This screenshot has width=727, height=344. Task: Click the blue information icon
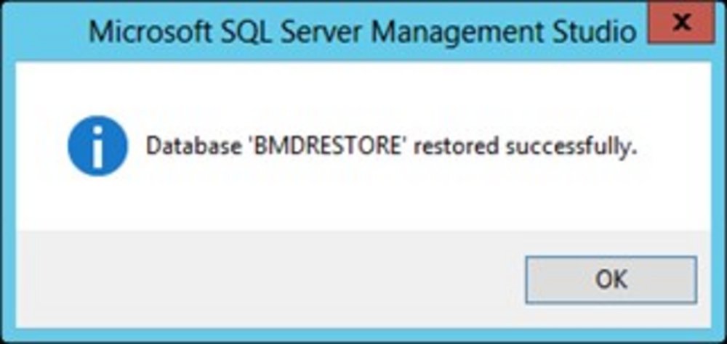coord(97,147)
